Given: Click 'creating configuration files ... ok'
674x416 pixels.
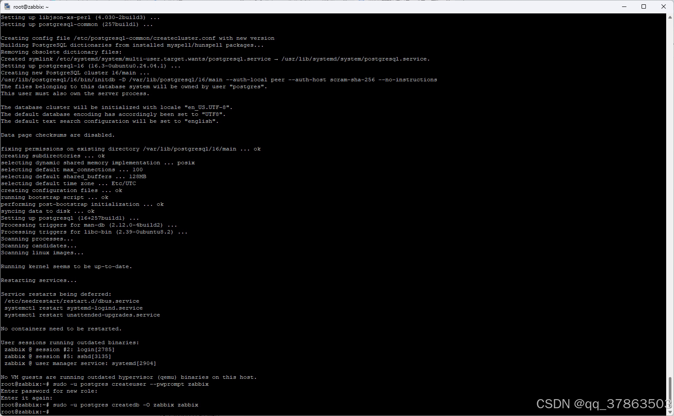Looking at the screenshot, I should [61, 190].
